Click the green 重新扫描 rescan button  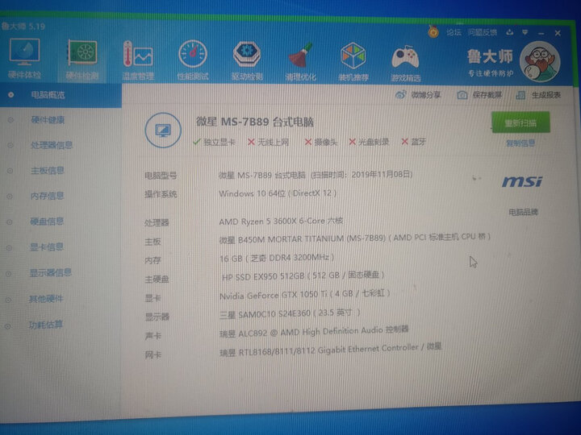click(520, 123)
